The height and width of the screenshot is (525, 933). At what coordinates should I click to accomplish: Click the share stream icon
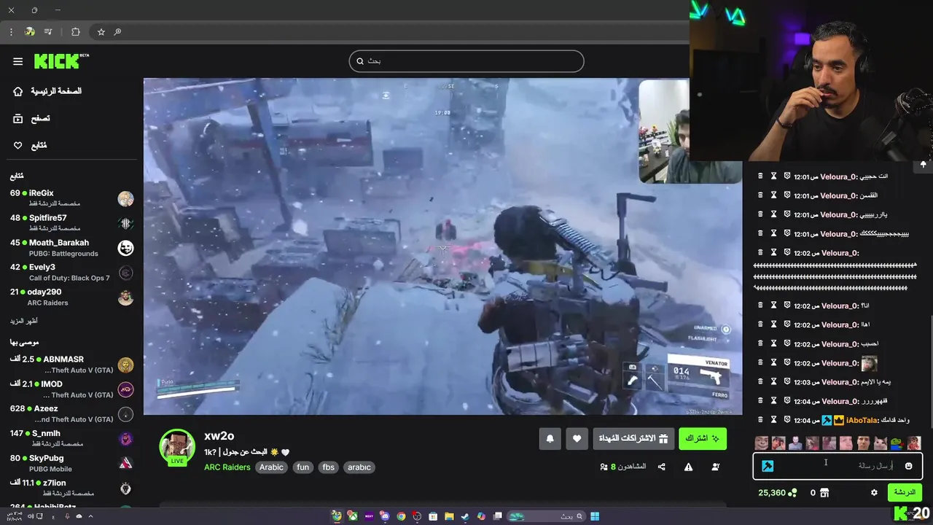(661, 467)
